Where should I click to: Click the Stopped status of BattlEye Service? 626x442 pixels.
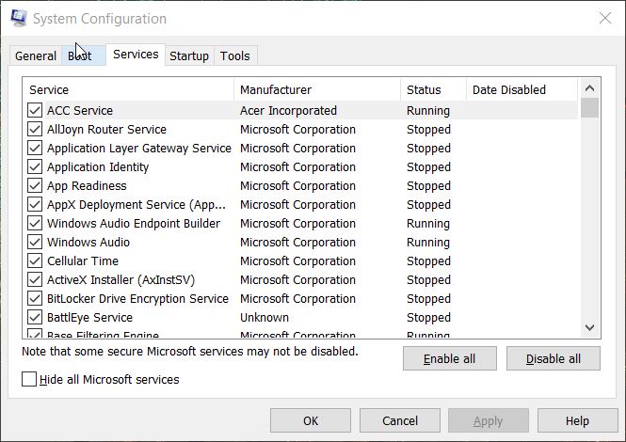(x=428, y=317)
